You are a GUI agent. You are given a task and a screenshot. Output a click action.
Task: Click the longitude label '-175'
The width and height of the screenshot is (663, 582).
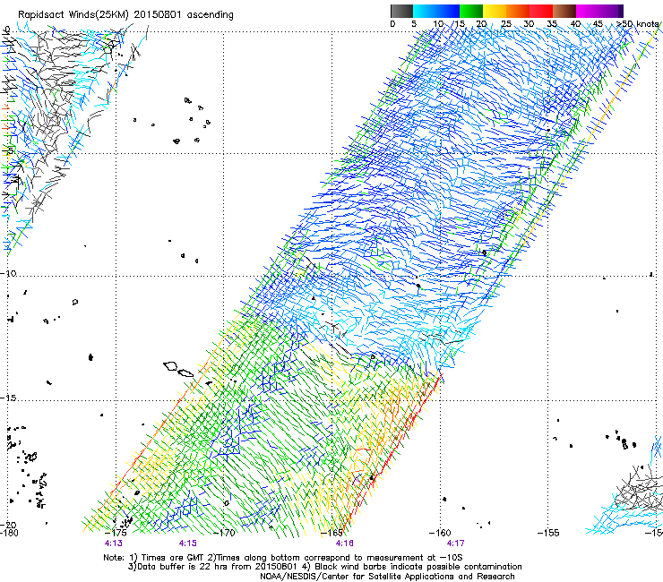[116, 533]
